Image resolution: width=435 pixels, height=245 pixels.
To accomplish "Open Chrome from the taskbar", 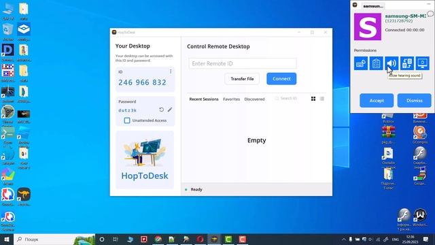I will [158, 239].
